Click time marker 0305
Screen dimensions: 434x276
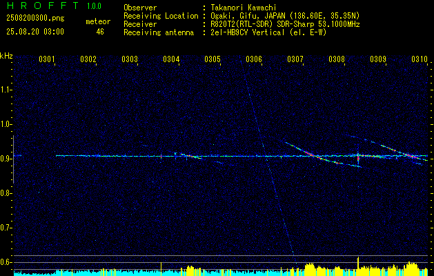(213, 59)
